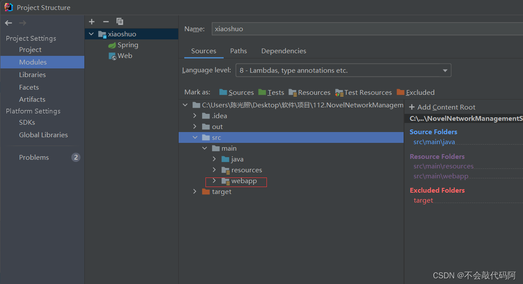
Task: Mark folder as Resources
Action: click(309, 92)
